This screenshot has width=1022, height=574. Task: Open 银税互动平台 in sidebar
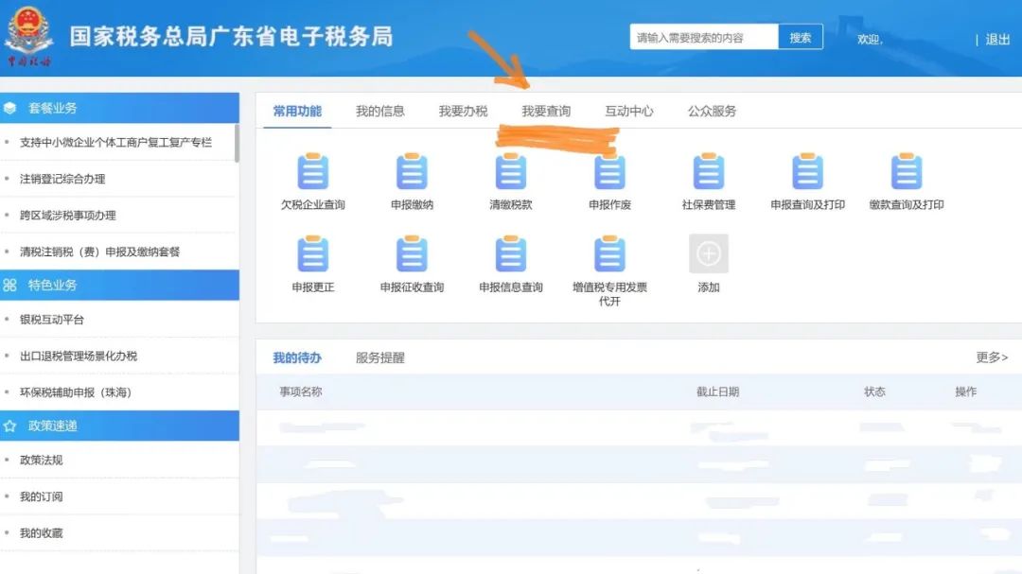(x=51, y=320)
